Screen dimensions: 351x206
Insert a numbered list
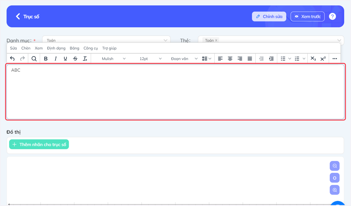[x=297, y=59]
